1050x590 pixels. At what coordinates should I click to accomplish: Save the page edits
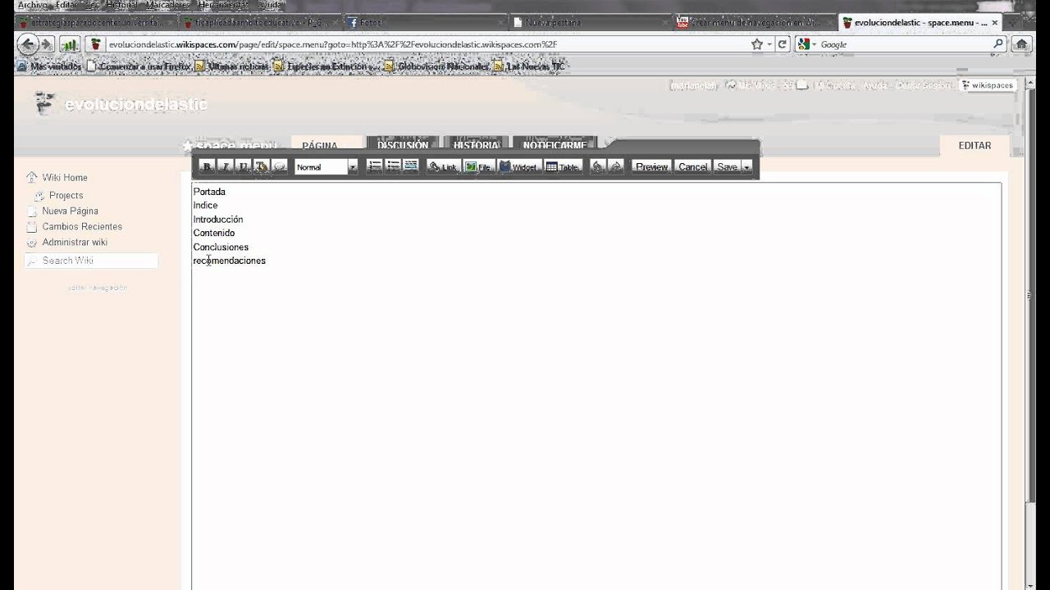[x=727, y=166]
